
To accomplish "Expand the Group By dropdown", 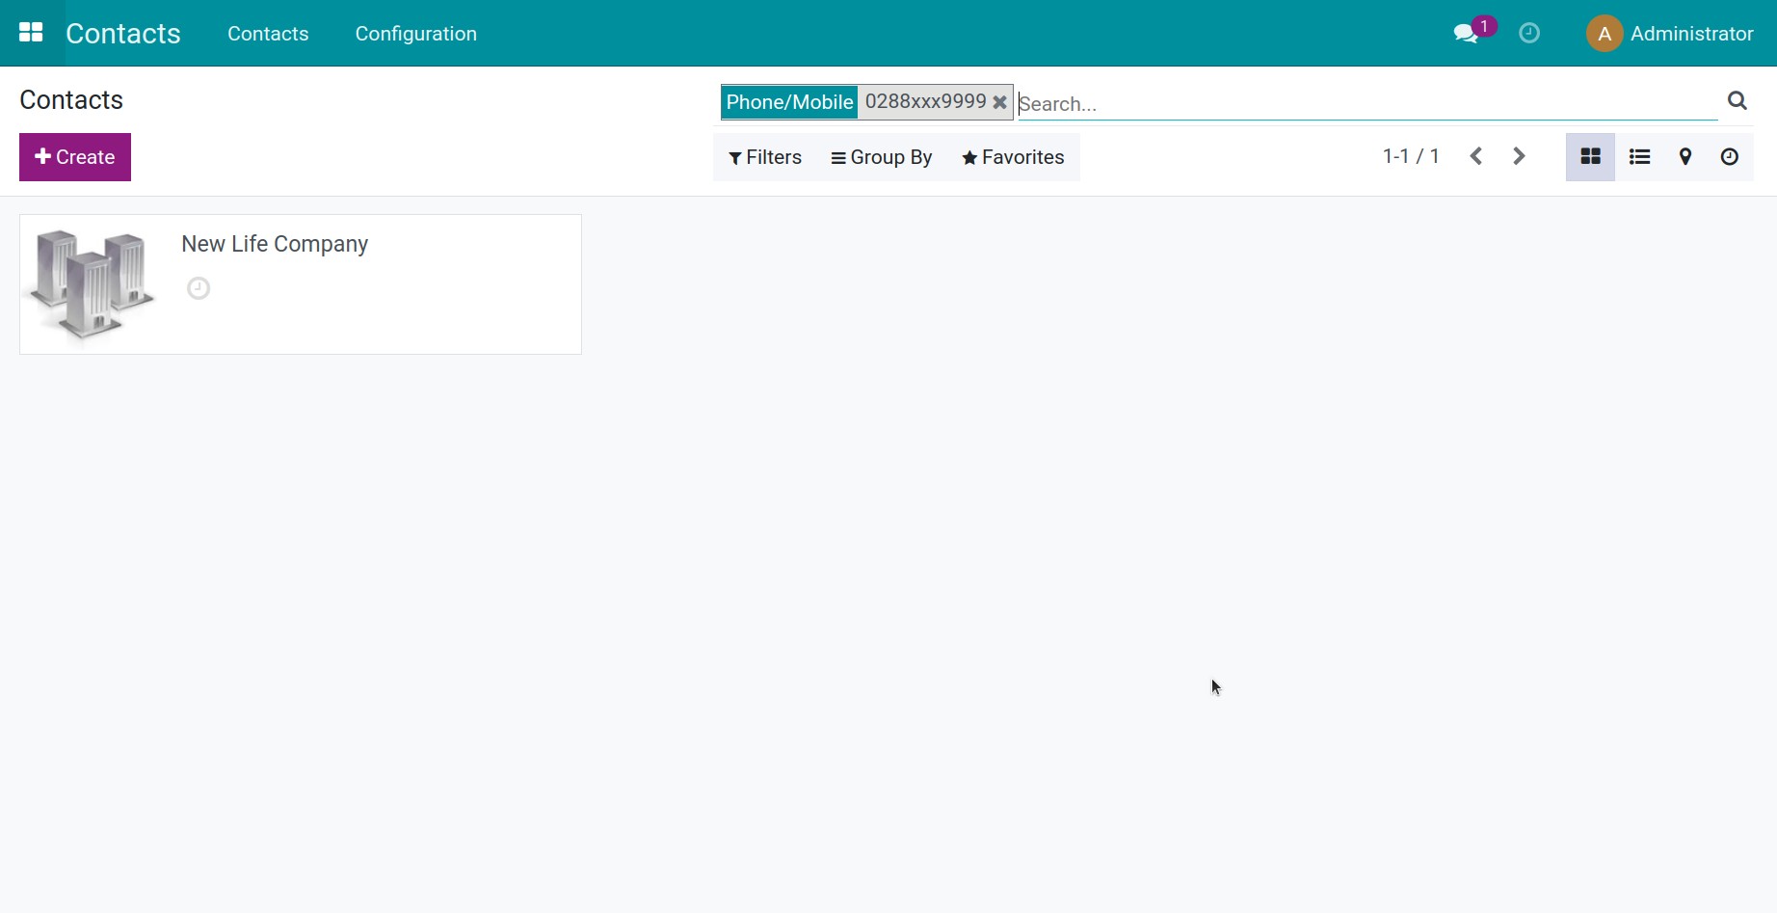I will [x=881, y=157].
